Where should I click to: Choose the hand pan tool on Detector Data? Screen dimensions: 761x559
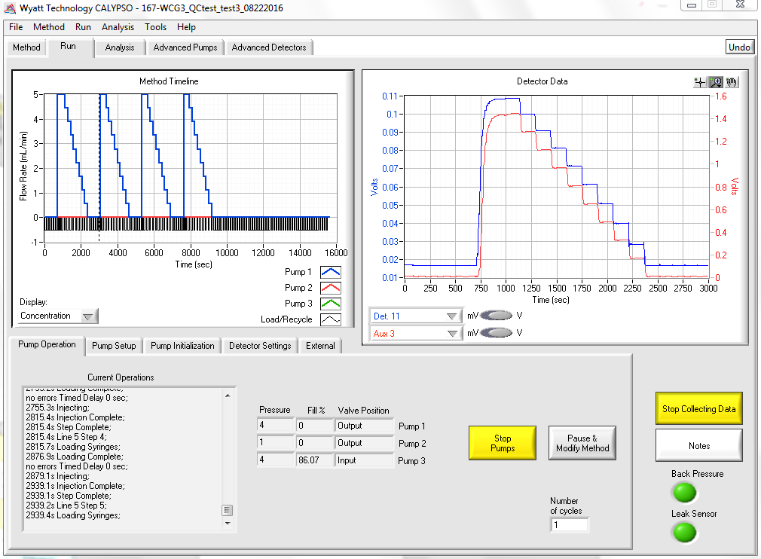(732, 82)
